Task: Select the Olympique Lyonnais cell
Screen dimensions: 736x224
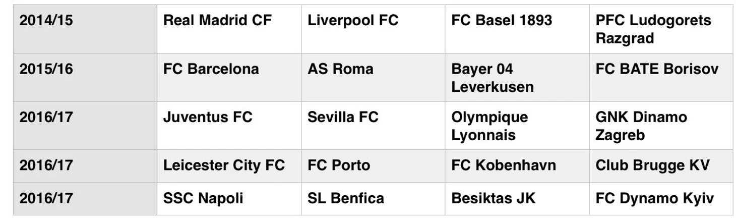Action: pos(517,125)
